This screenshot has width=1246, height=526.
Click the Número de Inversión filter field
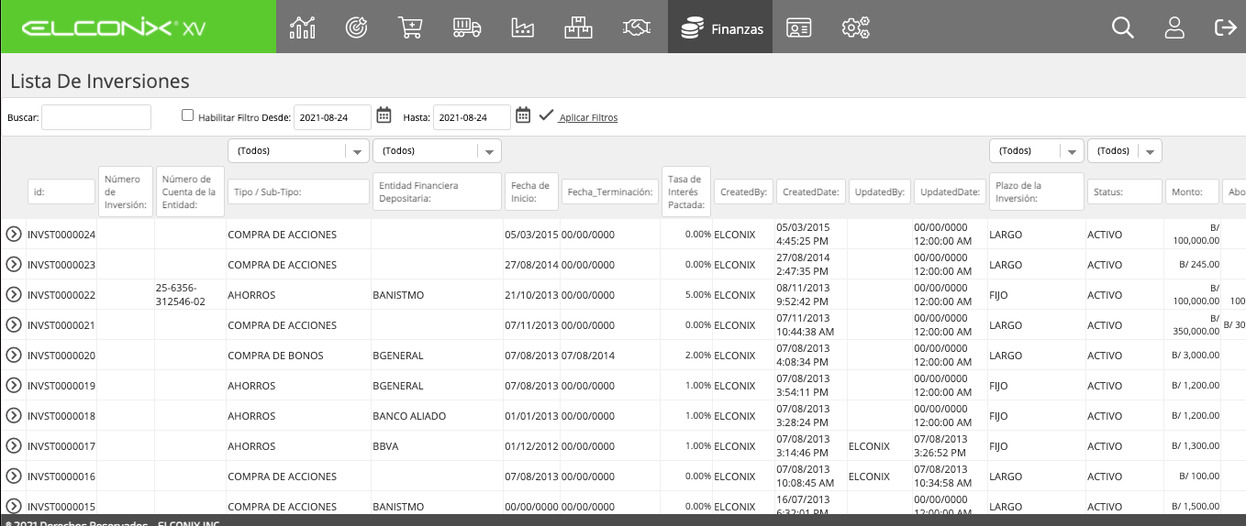coord(125,192)
